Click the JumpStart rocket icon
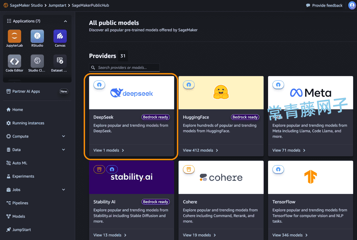Screen dimensions: 357x240 coord(8,230)
